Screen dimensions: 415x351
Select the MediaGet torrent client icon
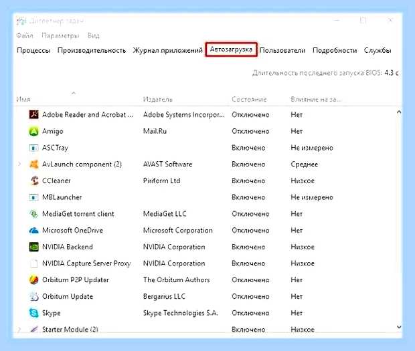pos(33,214)
